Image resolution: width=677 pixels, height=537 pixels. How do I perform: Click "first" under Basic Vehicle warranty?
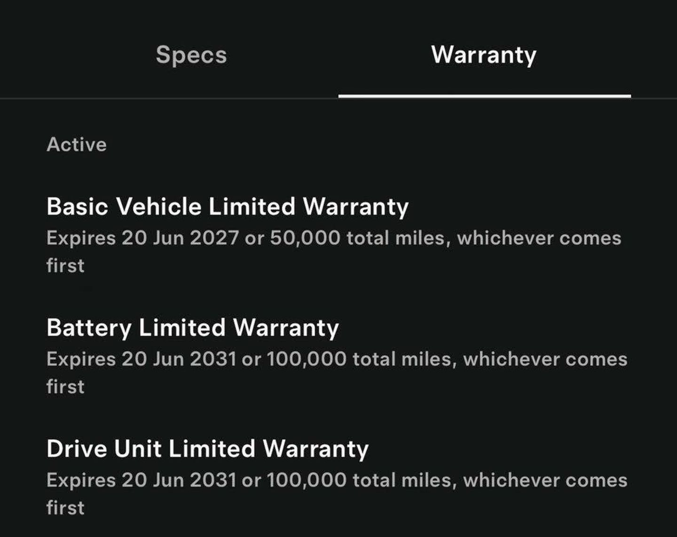(x=65, y=266)
